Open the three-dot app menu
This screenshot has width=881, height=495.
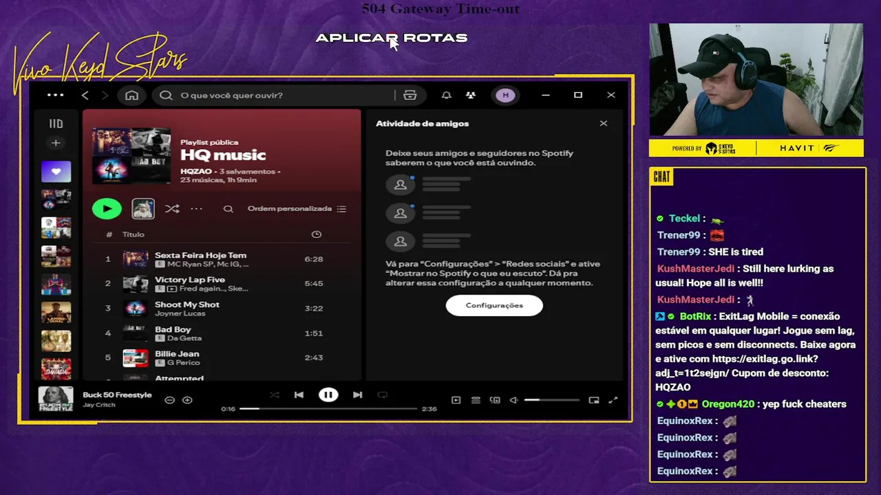(x=55, y=95)
